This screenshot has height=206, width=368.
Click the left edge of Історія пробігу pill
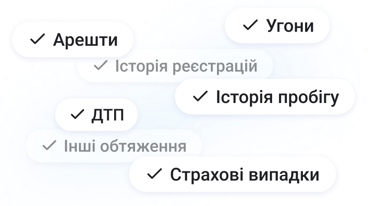(177, 97)
